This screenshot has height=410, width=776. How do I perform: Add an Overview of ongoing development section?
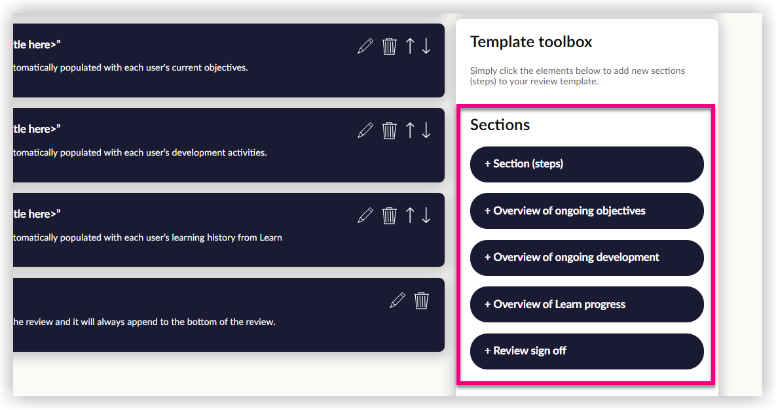point(587,258)
